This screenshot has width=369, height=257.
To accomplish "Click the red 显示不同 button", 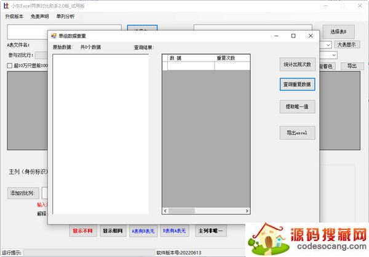I will [x=82, y=231].
